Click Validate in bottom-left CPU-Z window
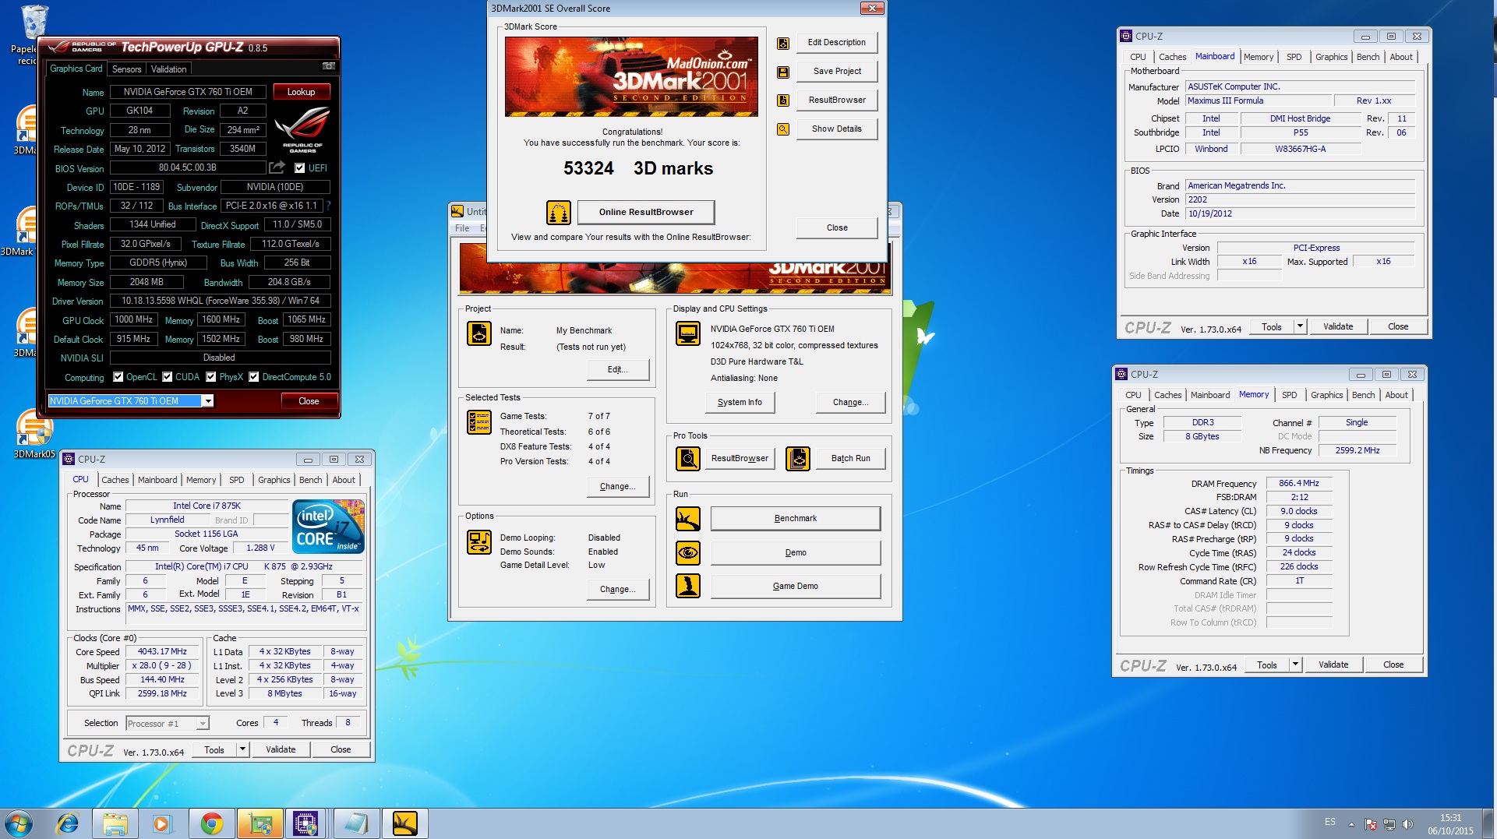1497x839 pixels. [x=281, y=749]
